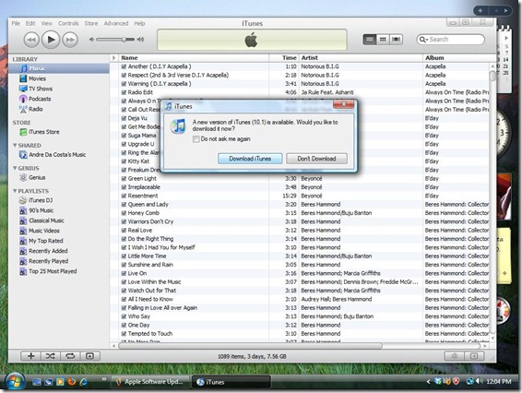
Task: Uncheck Green Light song checkbox
Action: click(x=124, y=179)
